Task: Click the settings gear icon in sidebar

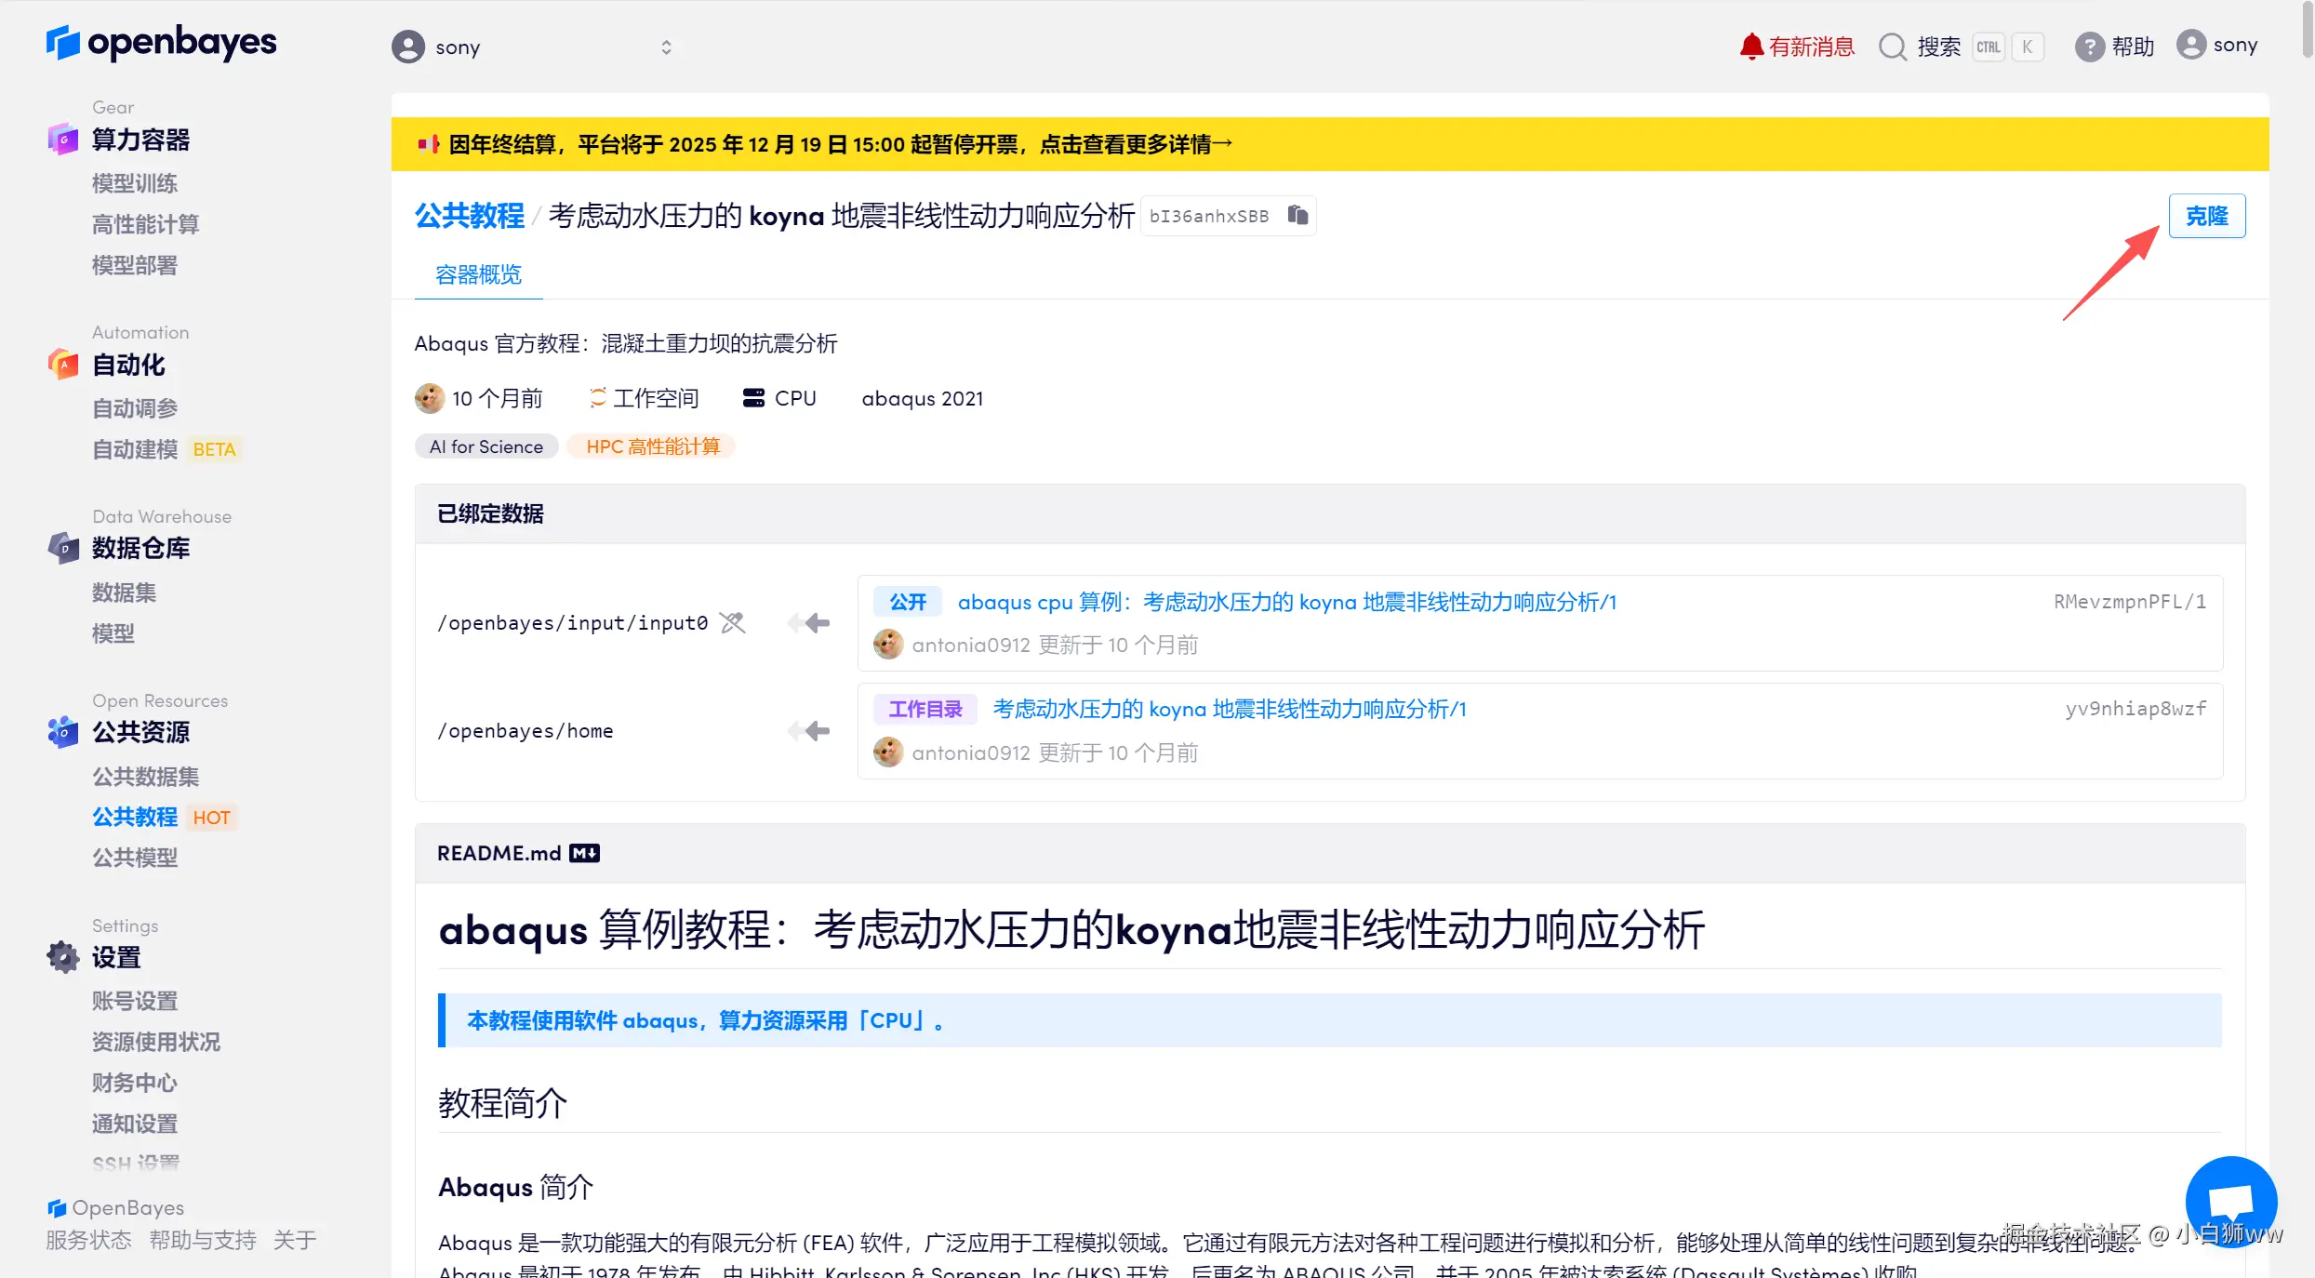Action: point(63,956)
